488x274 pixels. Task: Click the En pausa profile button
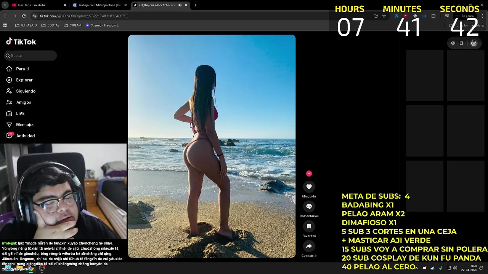[465, 16]
